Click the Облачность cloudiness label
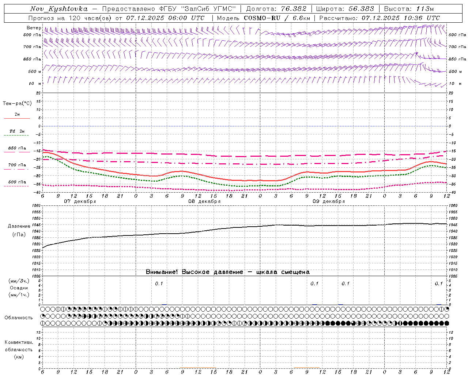The height and width of the screenshot is (375, 468). click(19, 318)
